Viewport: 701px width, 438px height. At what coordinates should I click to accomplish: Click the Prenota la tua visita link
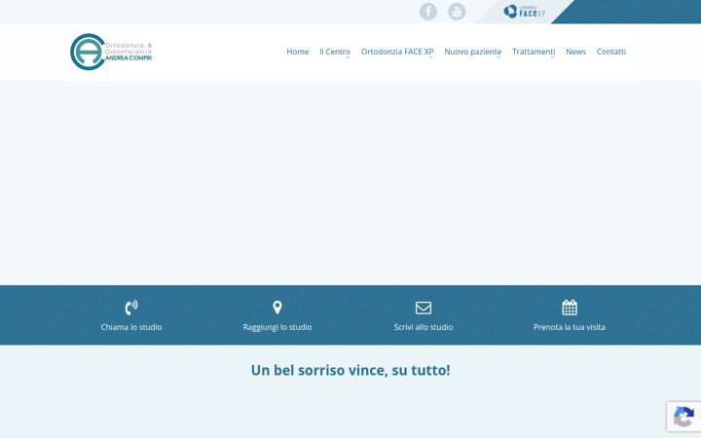570,327
